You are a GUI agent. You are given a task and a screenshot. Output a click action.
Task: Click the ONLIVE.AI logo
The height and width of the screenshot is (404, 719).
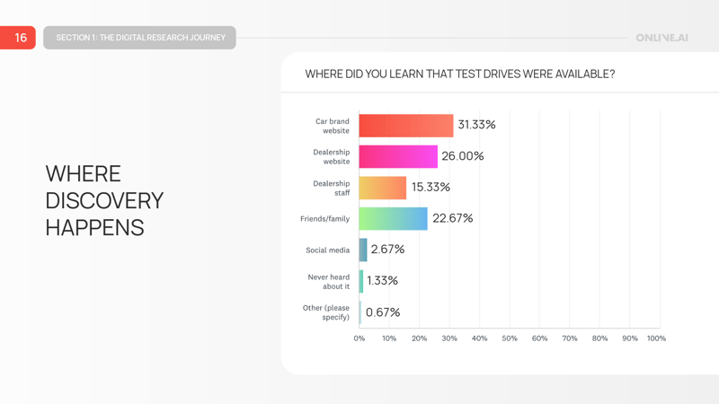click(661, 38)
